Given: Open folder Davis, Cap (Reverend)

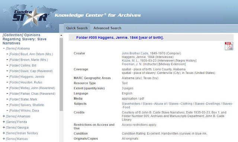Looking at the screenshot, I should point(31,71).
